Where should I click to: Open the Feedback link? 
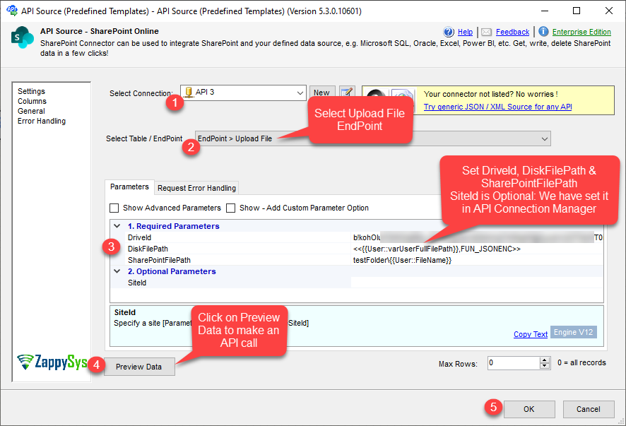coord(513,32)
